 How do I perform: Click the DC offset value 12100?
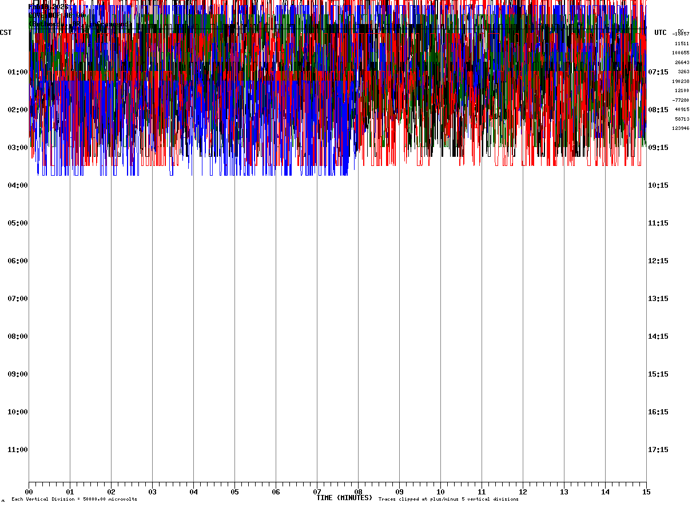(682, 90)
